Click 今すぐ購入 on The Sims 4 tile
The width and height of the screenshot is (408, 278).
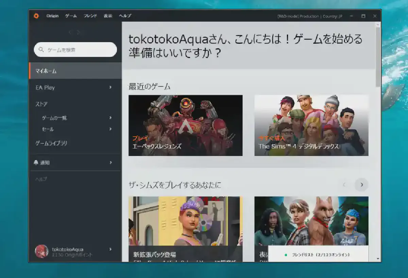[x=271, y=138]
